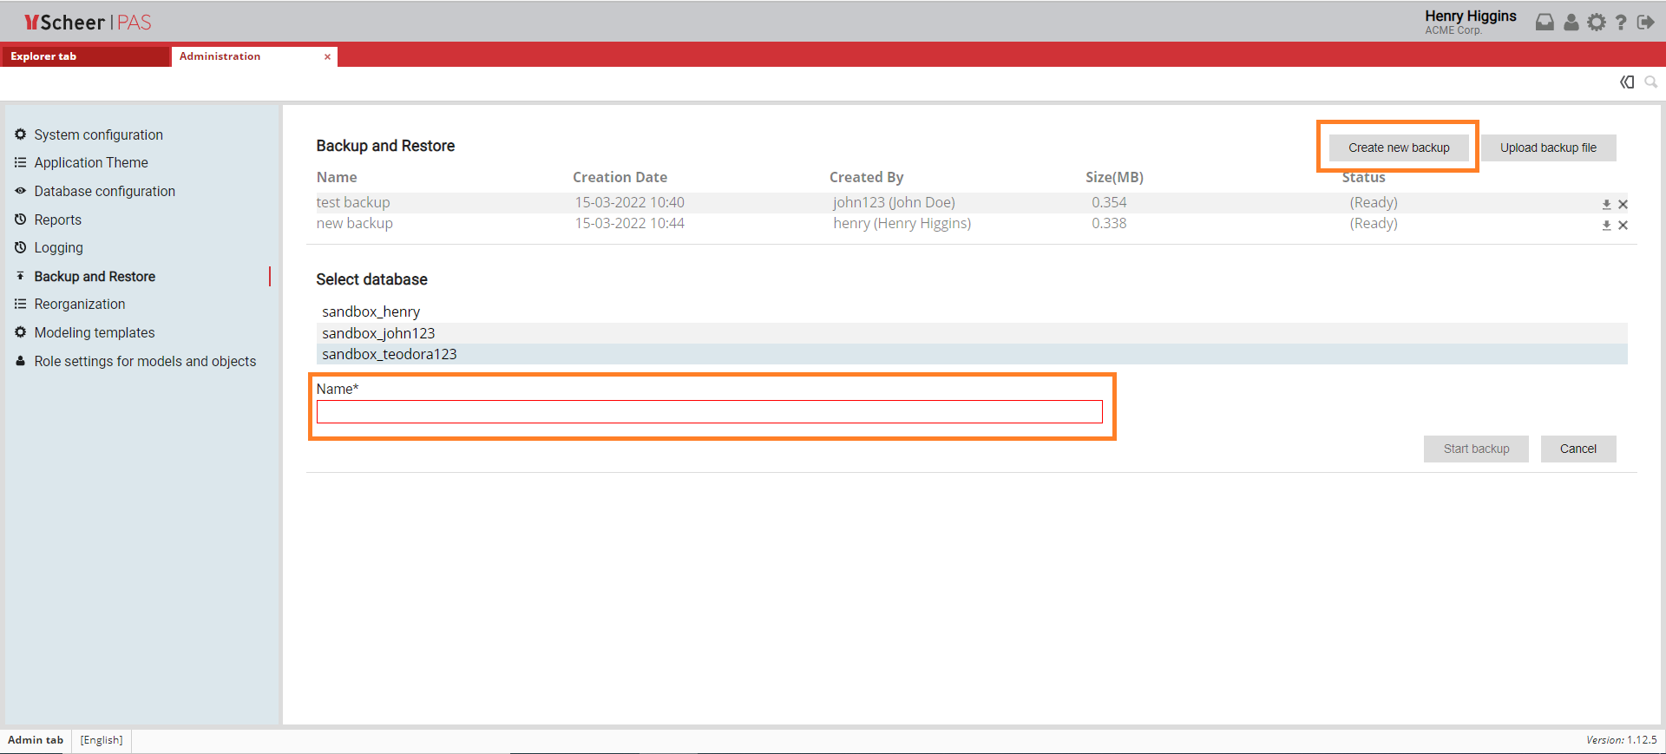Image resolution: width=1666 pixels, height=754 pixels.
Task: Click the magnifier search icon
Action: [1650, 82]
